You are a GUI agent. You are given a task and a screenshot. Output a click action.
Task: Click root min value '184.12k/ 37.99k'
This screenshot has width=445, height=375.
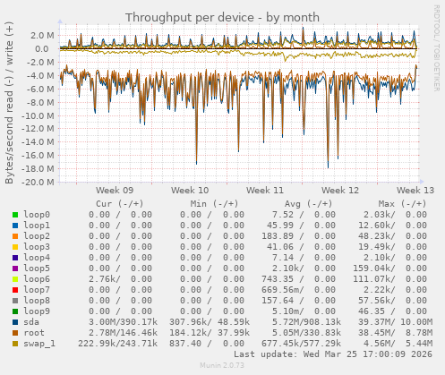pyautogui.click(x=210, y=333)
